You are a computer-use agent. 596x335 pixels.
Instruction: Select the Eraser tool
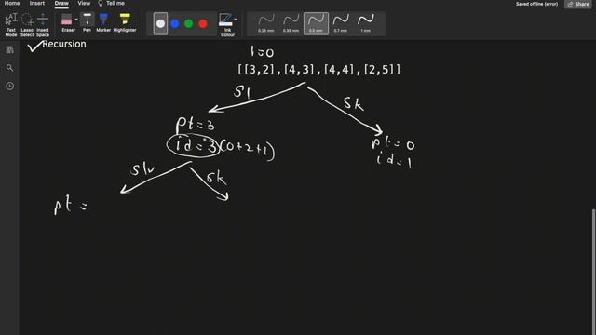(67, 22)
